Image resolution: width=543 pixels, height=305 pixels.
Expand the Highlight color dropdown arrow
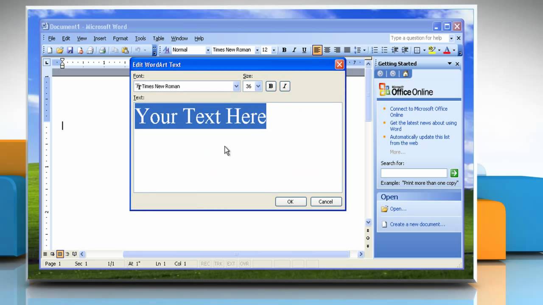coord(439,50)
